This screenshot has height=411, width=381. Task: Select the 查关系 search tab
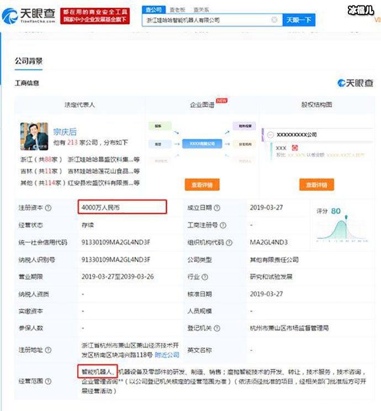coord(201,10)
